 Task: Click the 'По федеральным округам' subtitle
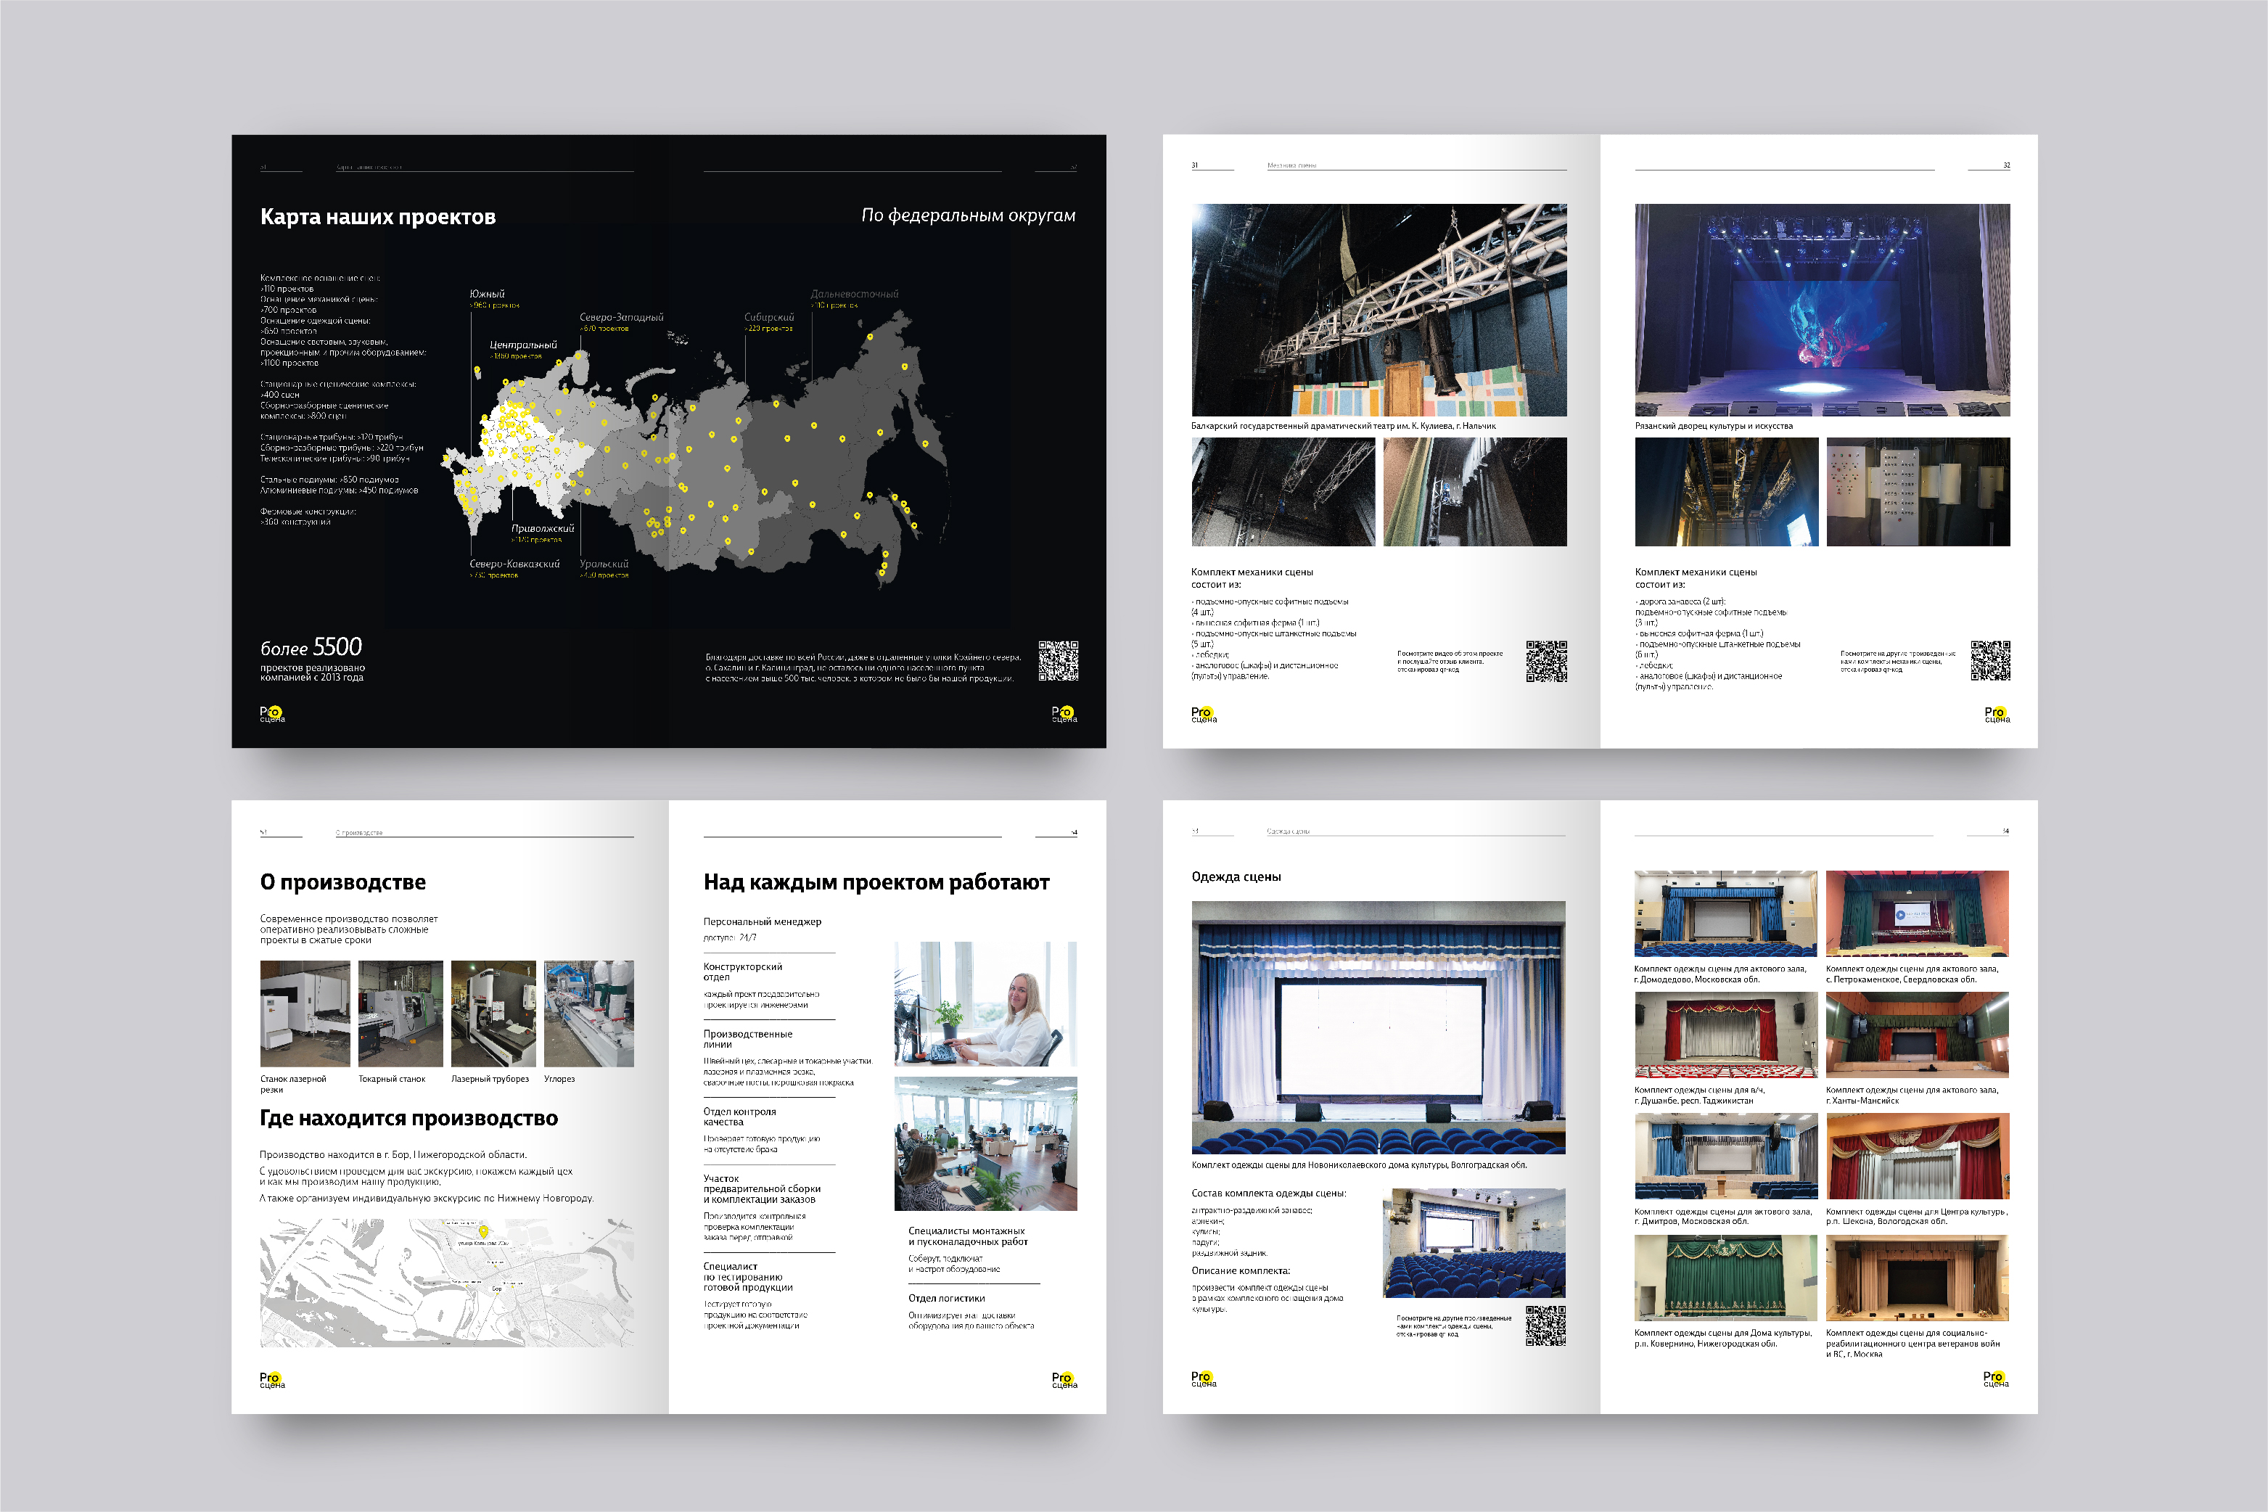click(968, 215)
